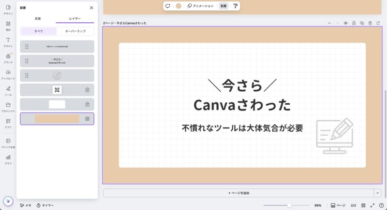The image size is (387, 210).
Task: Open the beige background color swatch
Action: point(179,6)
